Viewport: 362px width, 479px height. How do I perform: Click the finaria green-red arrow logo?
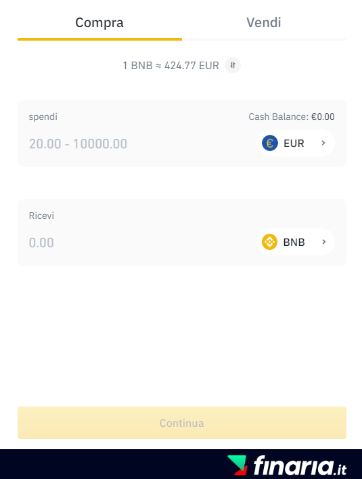(x=237, y=465)
